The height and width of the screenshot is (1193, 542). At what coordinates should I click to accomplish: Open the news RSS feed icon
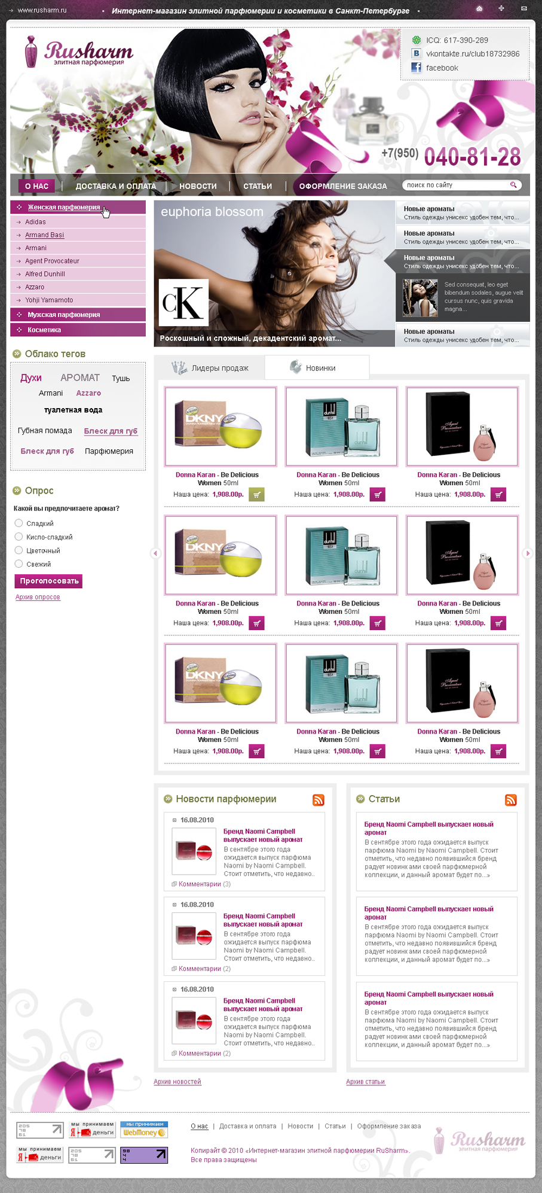319,800
